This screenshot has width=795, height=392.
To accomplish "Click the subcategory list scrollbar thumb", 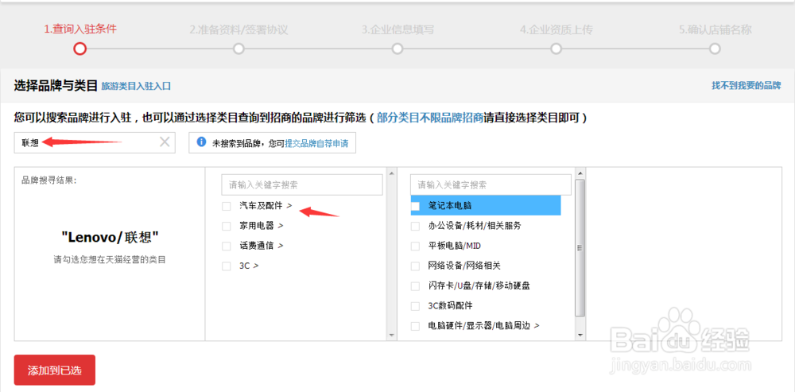I will click(x=580, y=247).
